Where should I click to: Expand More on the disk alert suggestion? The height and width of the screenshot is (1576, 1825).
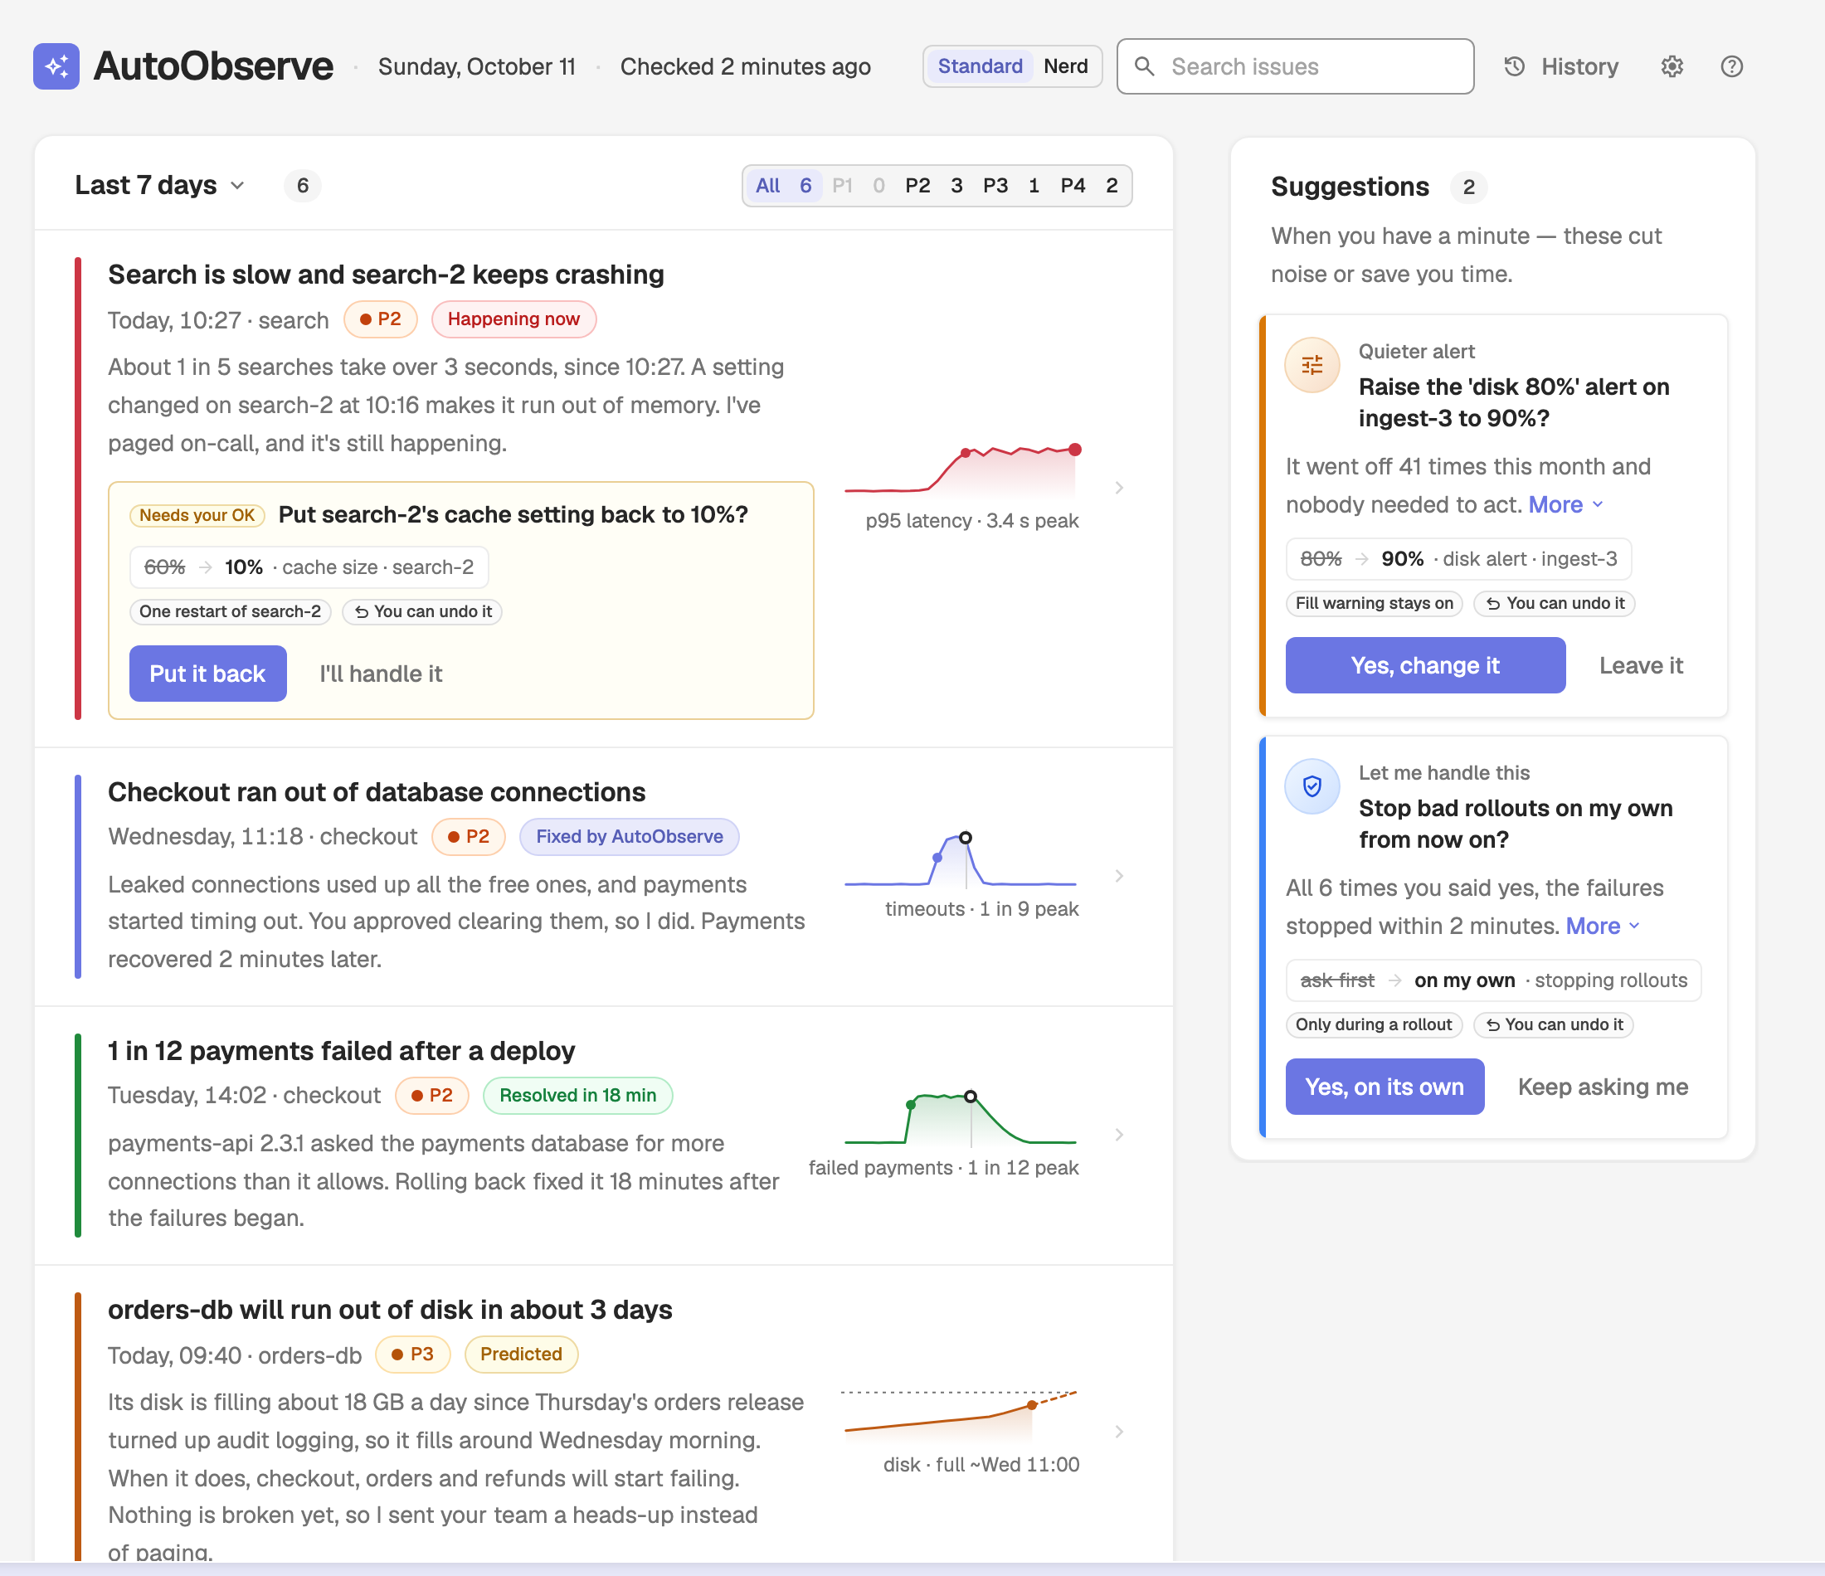point(1566,505)
